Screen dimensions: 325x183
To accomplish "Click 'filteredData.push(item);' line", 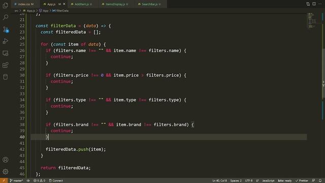I will pos(76,149).
